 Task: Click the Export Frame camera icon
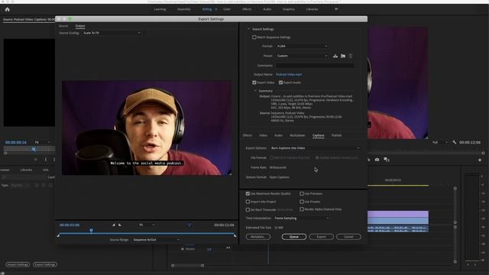coord(377,160)
